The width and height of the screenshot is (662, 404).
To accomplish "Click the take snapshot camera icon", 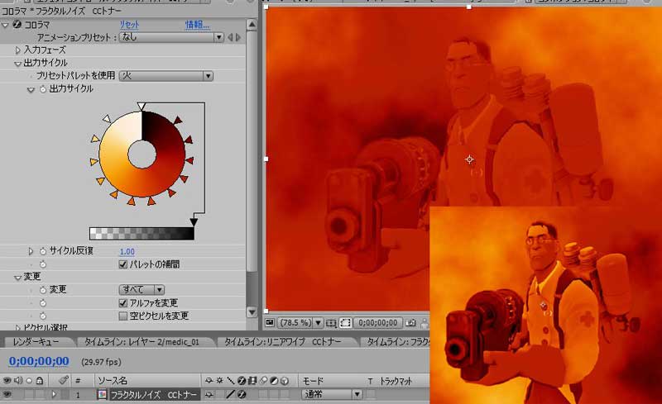I will click(410, 323).
